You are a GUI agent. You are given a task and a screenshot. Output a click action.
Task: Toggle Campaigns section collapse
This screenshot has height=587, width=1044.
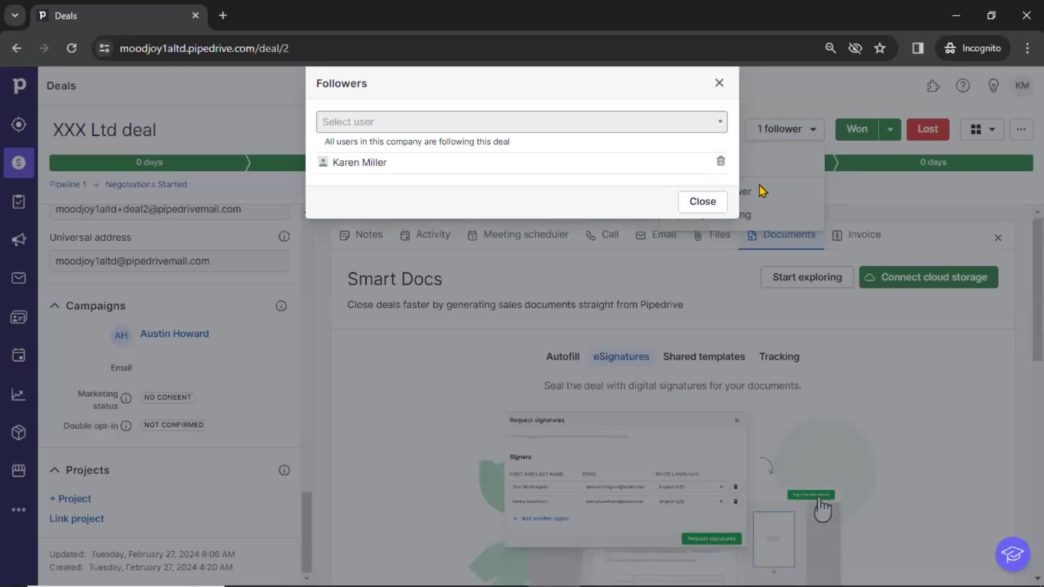tap(54, 304)
